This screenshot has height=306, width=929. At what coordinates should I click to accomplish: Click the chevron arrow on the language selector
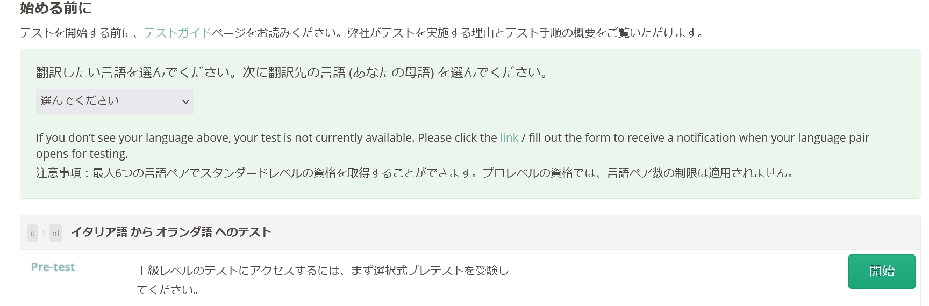tap(185, 102)
